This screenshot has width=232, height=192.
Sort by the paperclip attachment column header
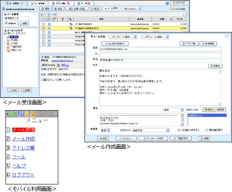pos(70,19)
